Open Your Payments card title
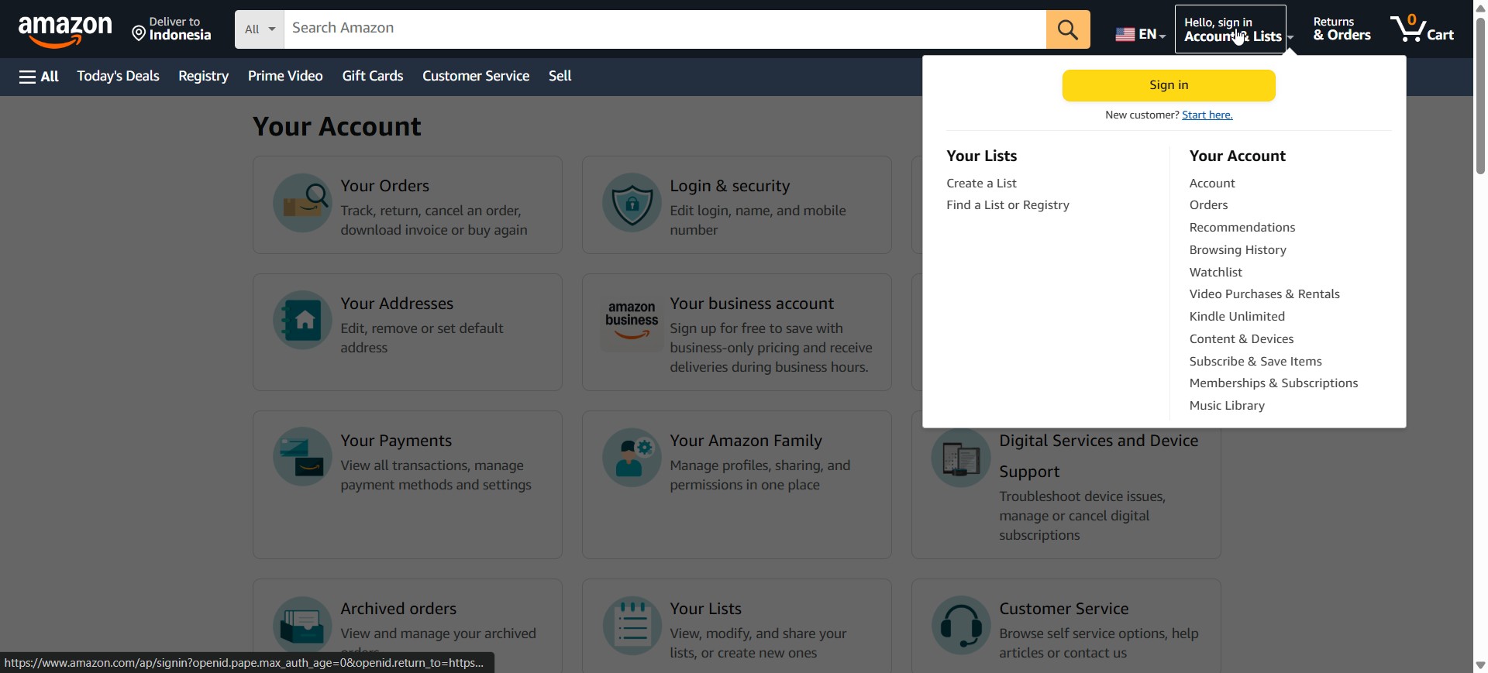 [396, 441]
